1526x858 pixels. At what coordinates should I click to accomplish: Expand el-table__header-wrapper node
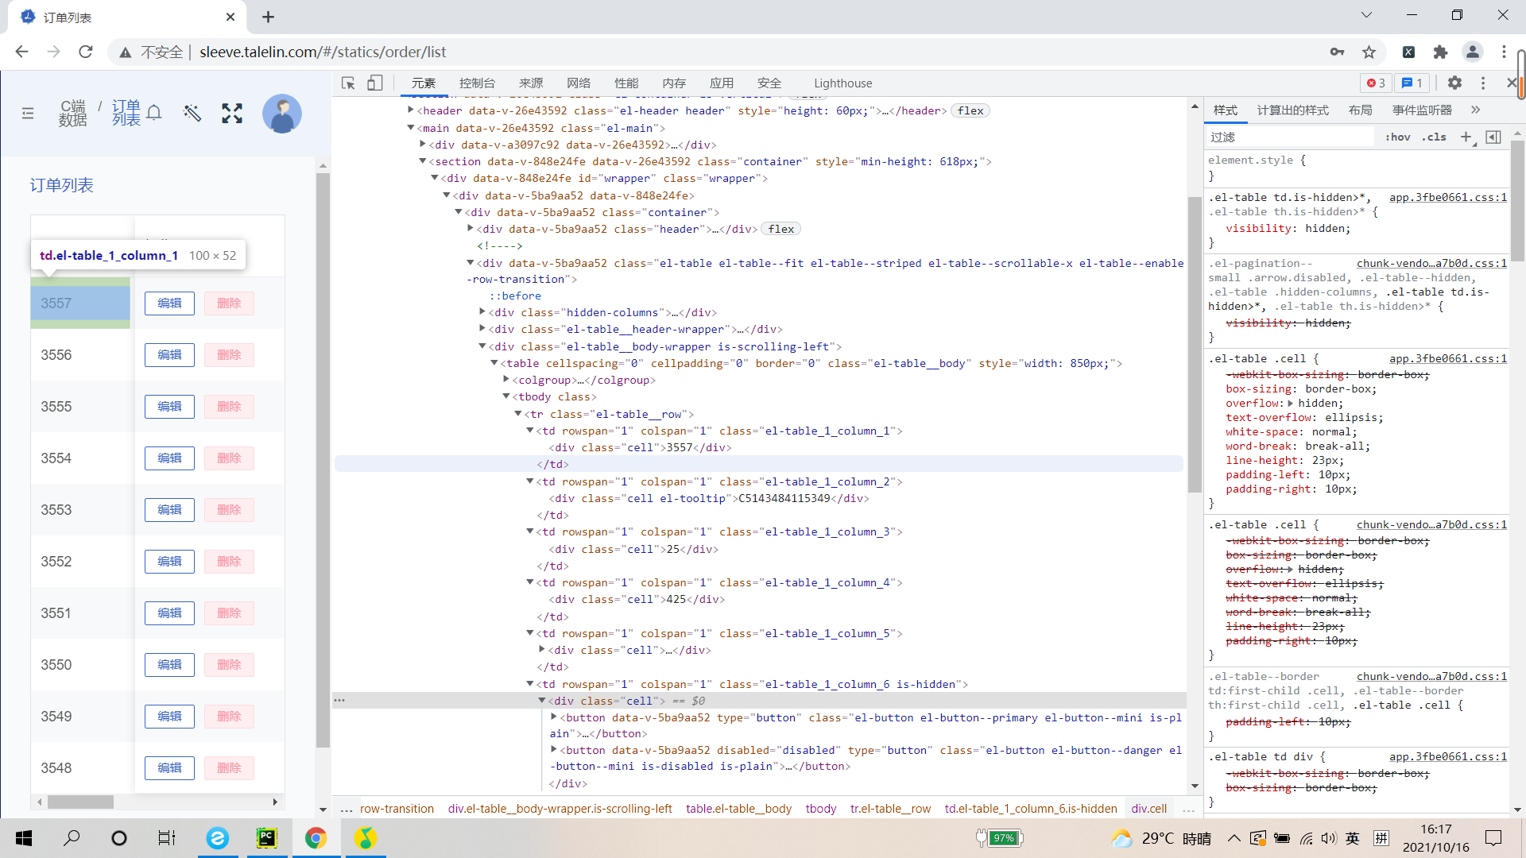(482, 328)
